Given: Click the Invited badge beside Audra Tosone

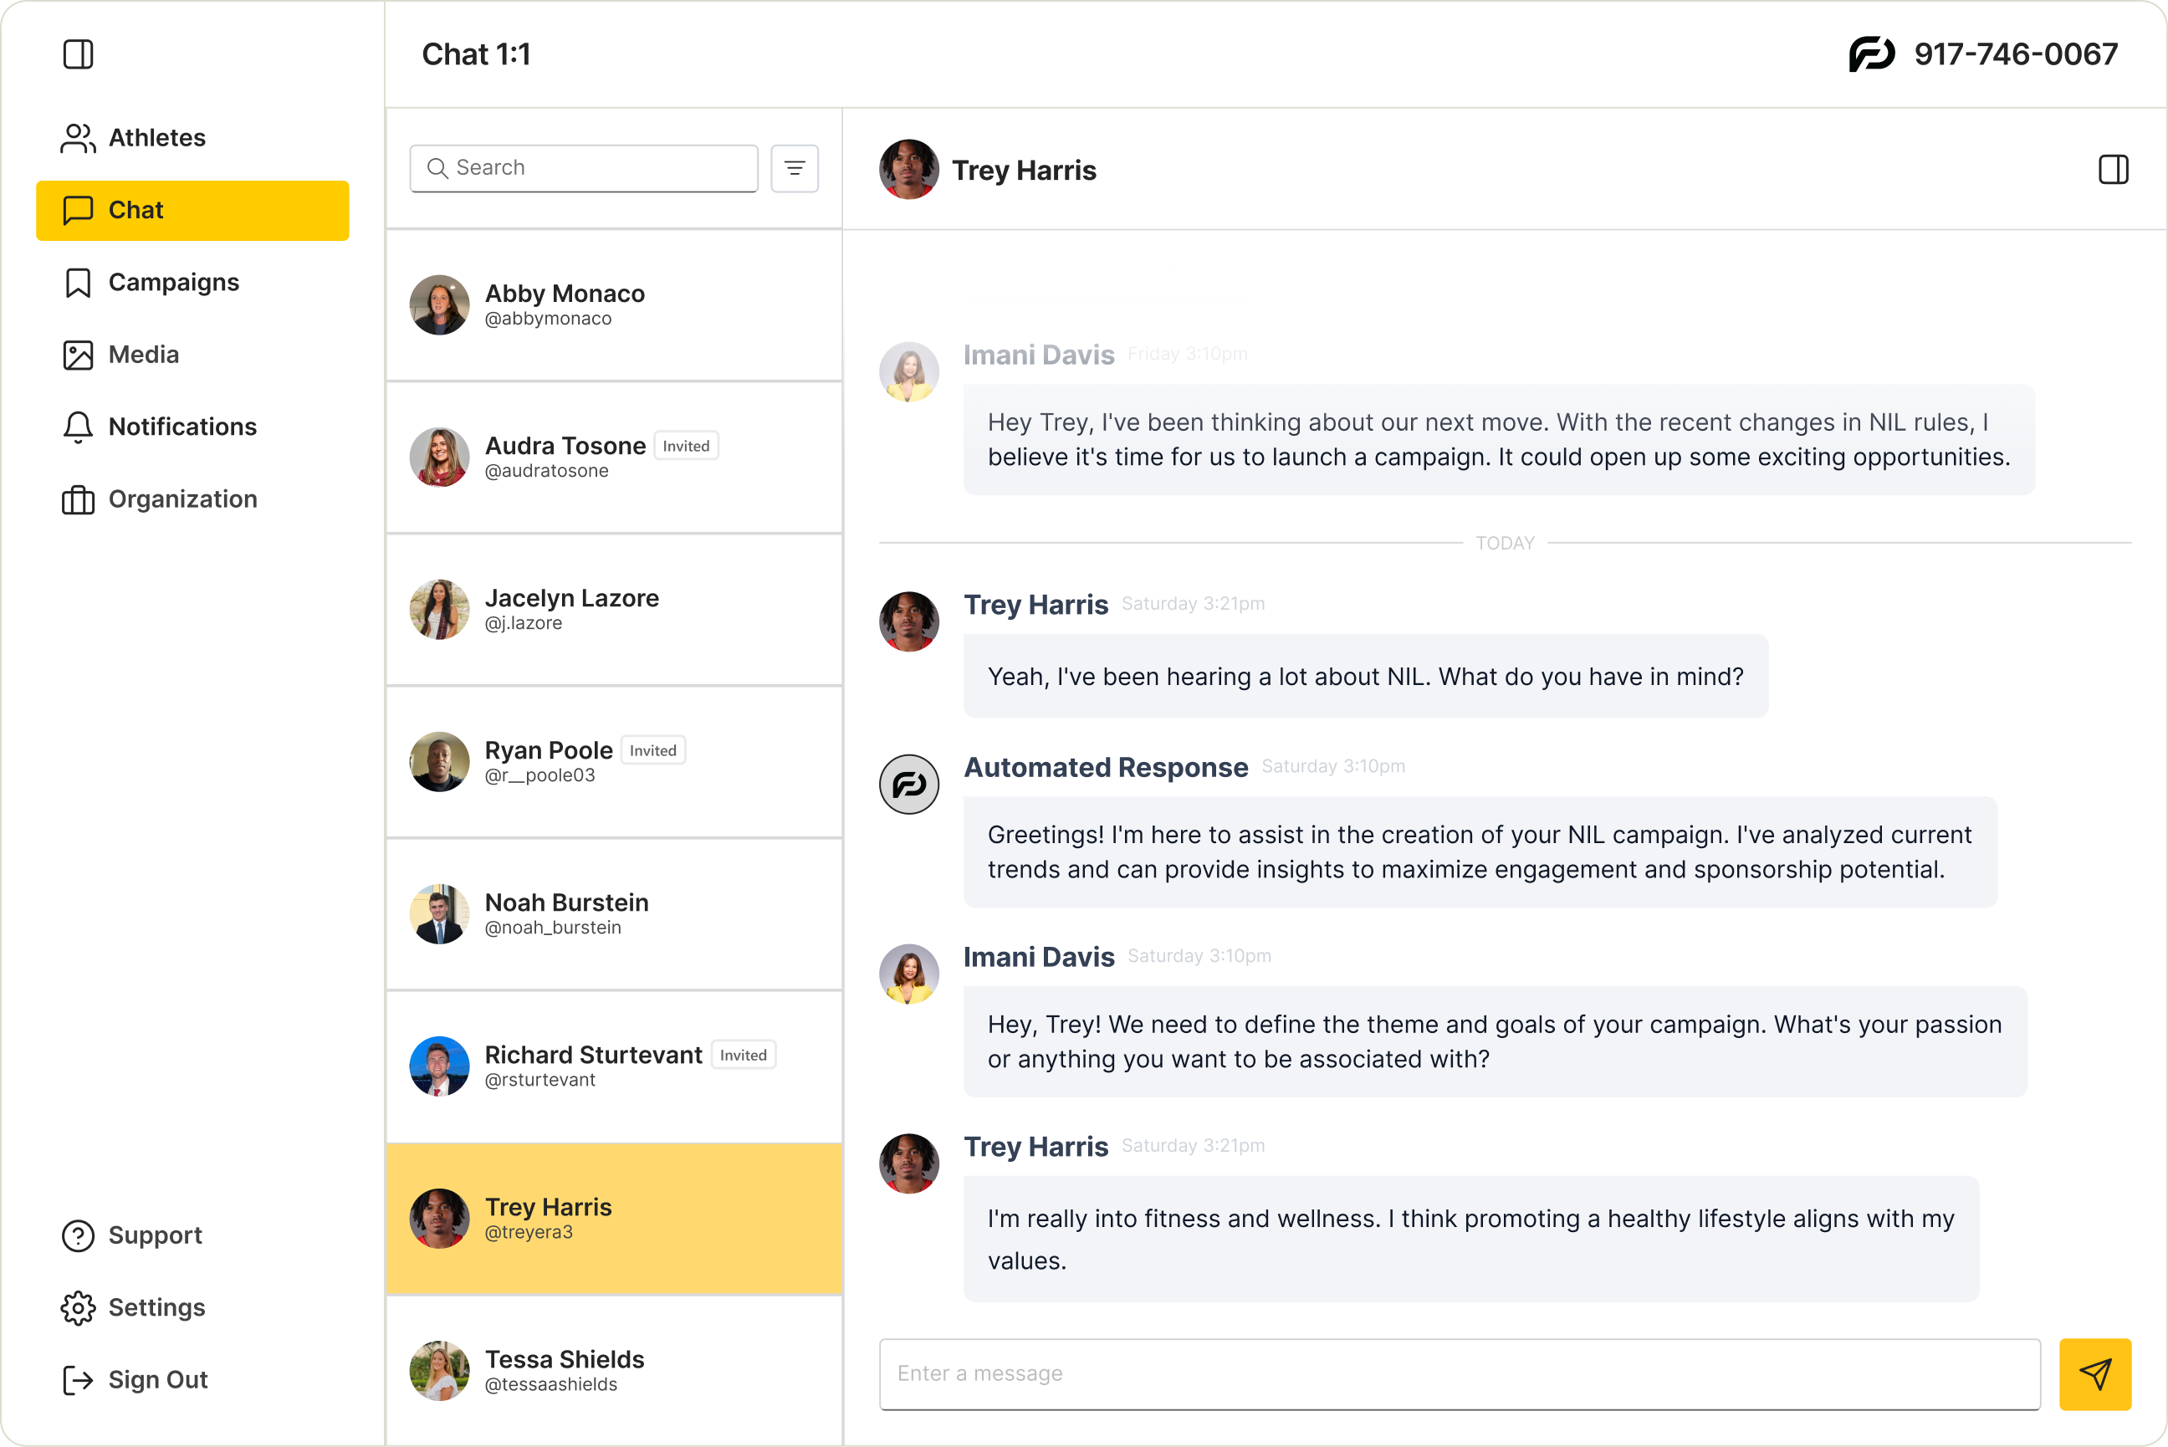Looking at the screenshot, I should 687,446.
